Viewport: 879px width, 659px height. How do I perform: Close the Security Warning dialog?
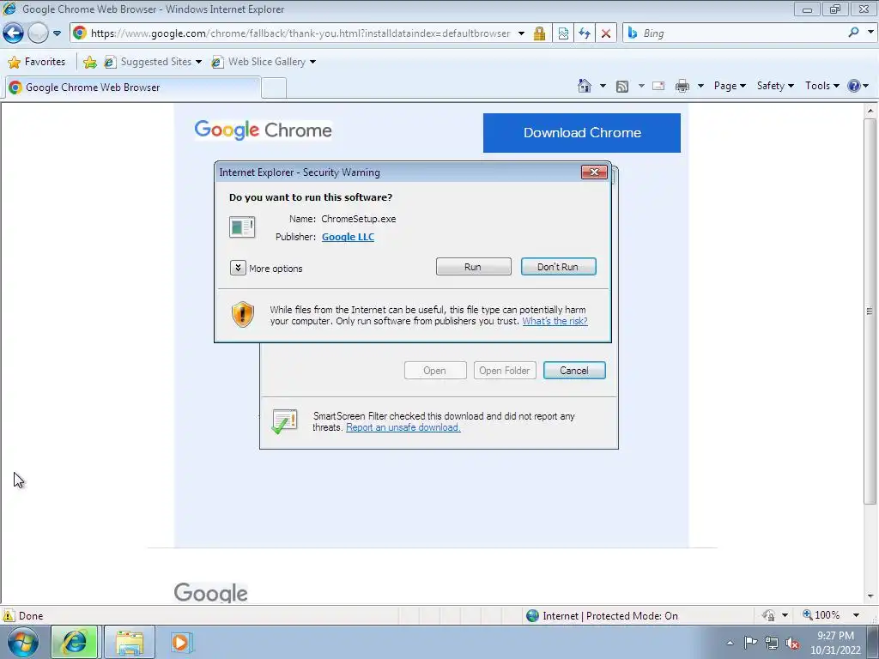tap(594, 172)
